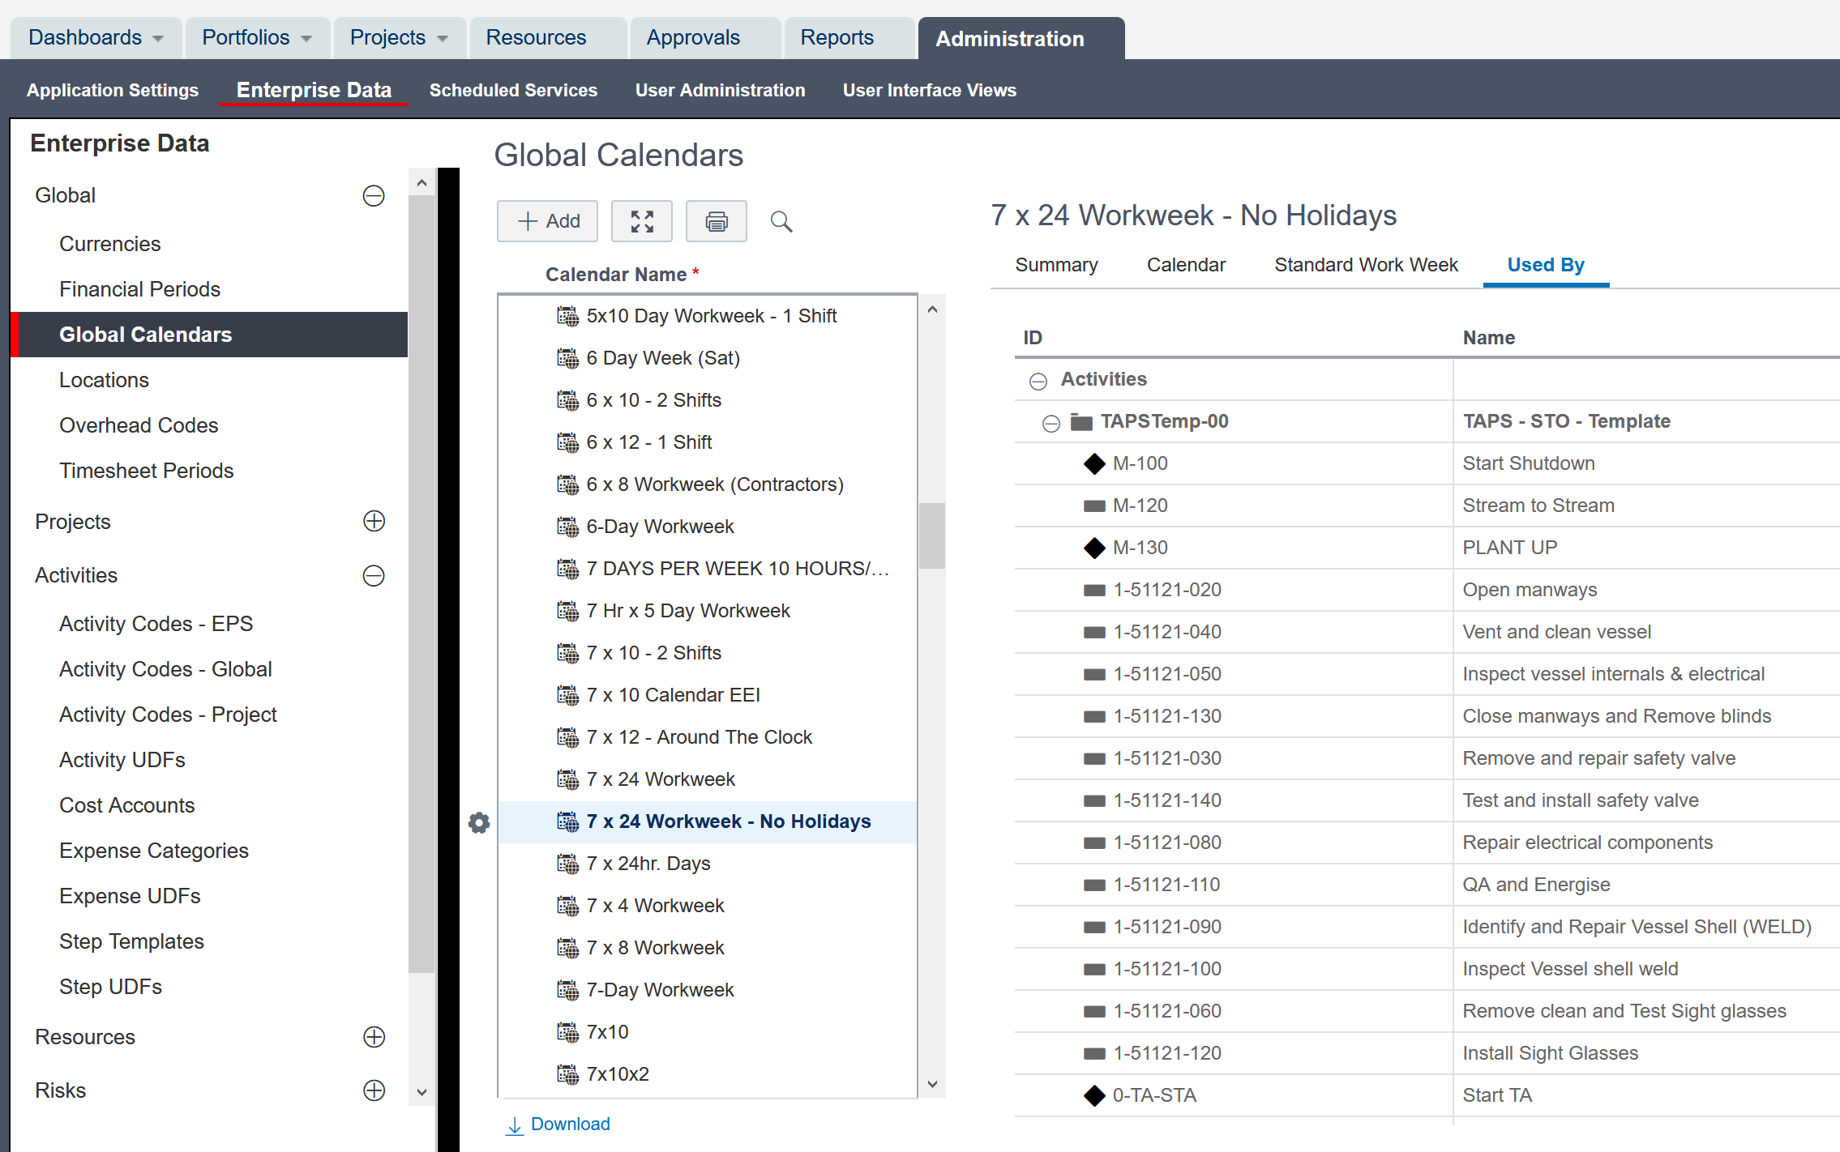Click the Print icon
Image resolution: width=1840 pixels, height=1152 pixels.
coord(716,220)
